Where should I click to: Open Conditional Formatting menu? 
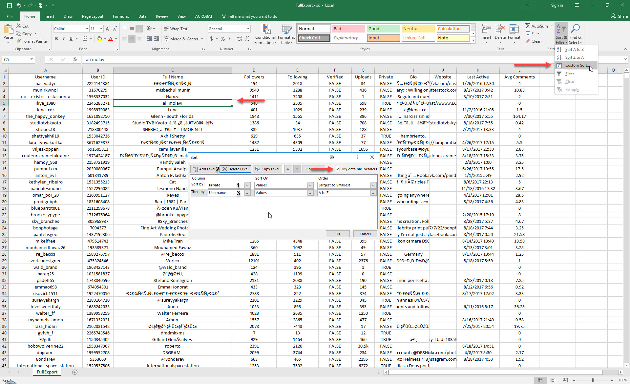pos(265,34)
